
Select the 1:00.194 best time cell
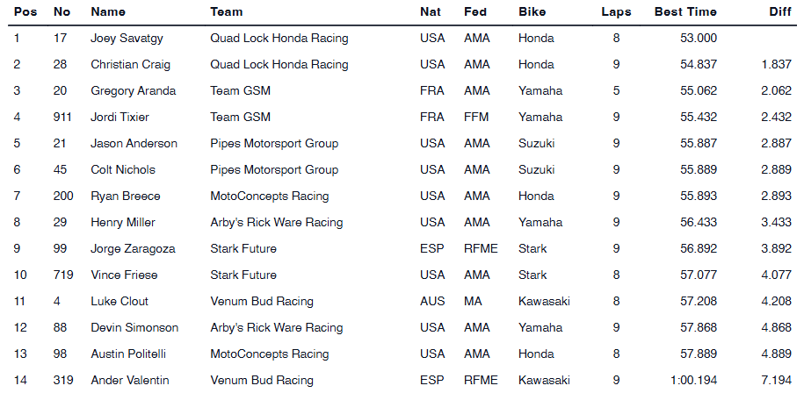coord(694,381)
